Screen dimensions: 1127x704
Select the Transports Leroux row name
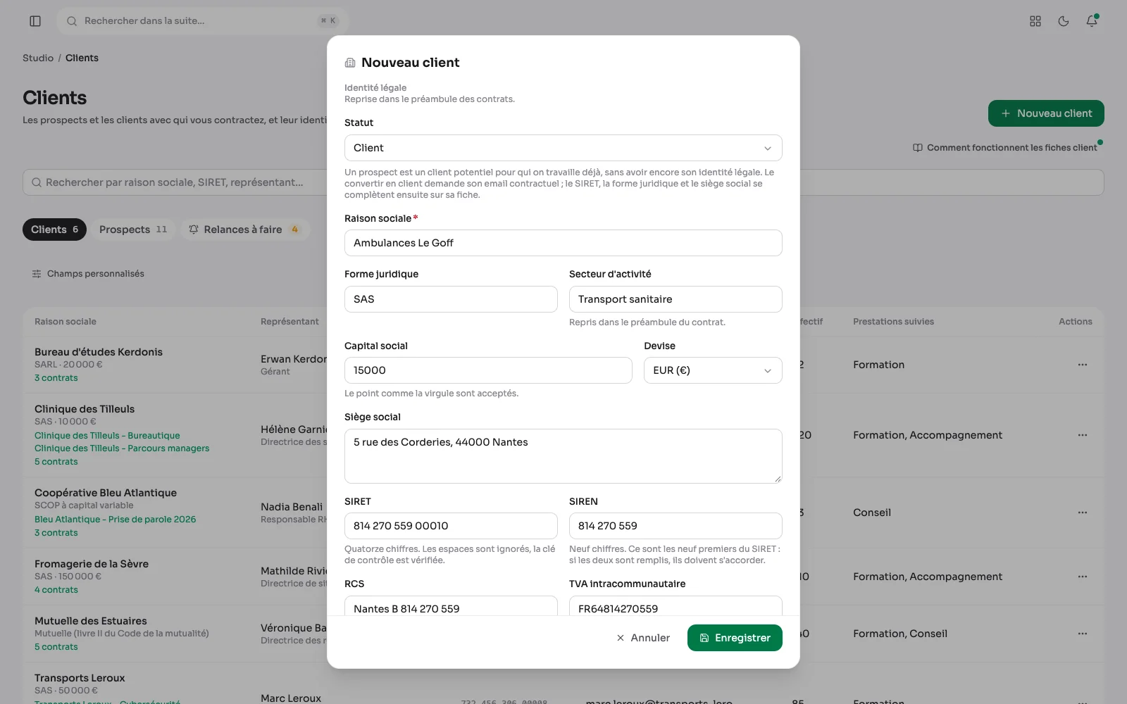coord(80,678)
